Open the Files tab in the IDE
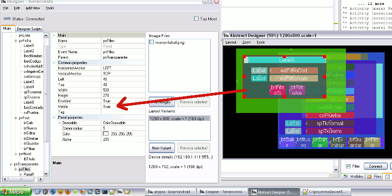 tap(374, 176)
